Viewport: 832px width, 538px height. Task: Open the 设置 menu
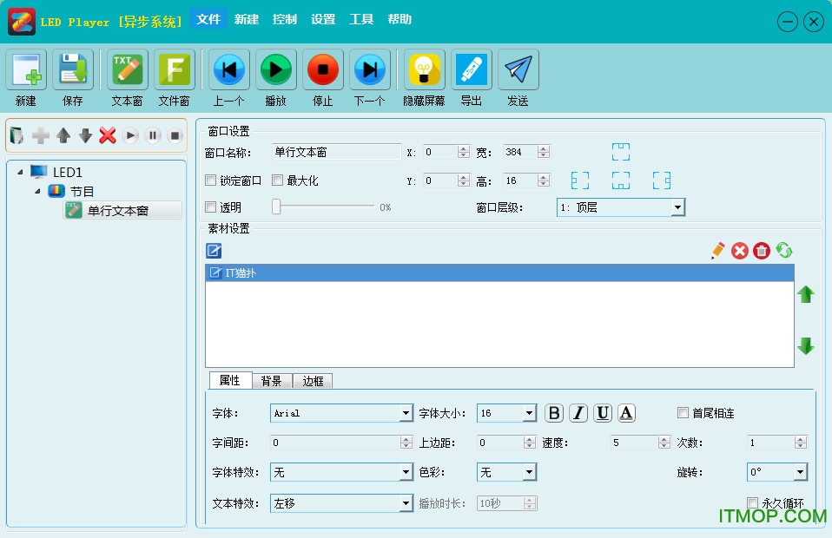pos(323,19)
